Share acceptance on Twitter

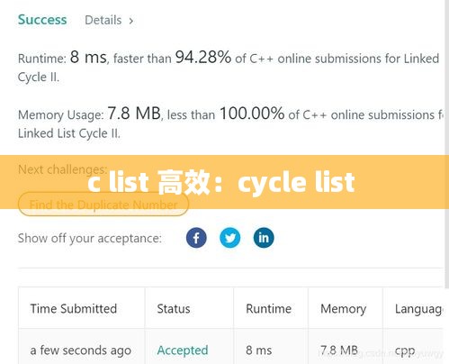[230, 238]
